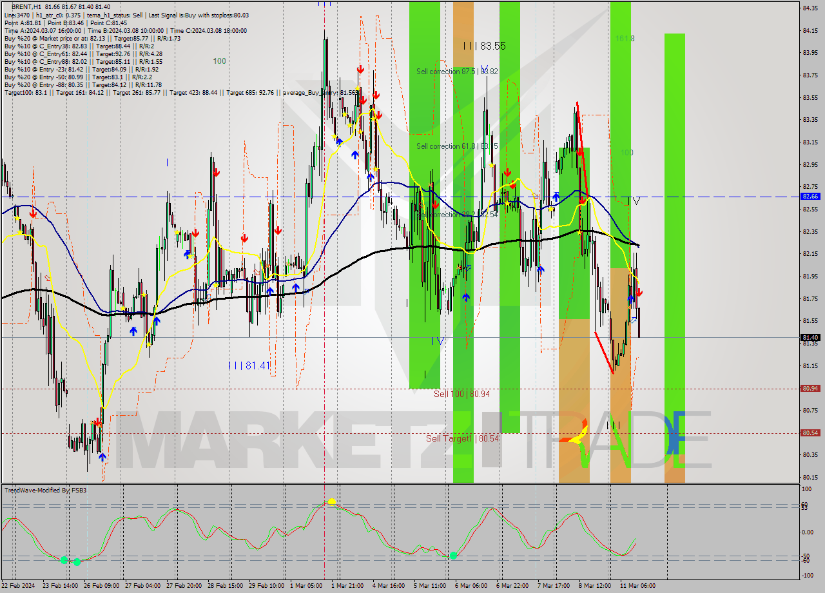This screenshot has width=825, height=593.
Task: Click the red 80.94 price tag
Action: [x=810, y=388]
